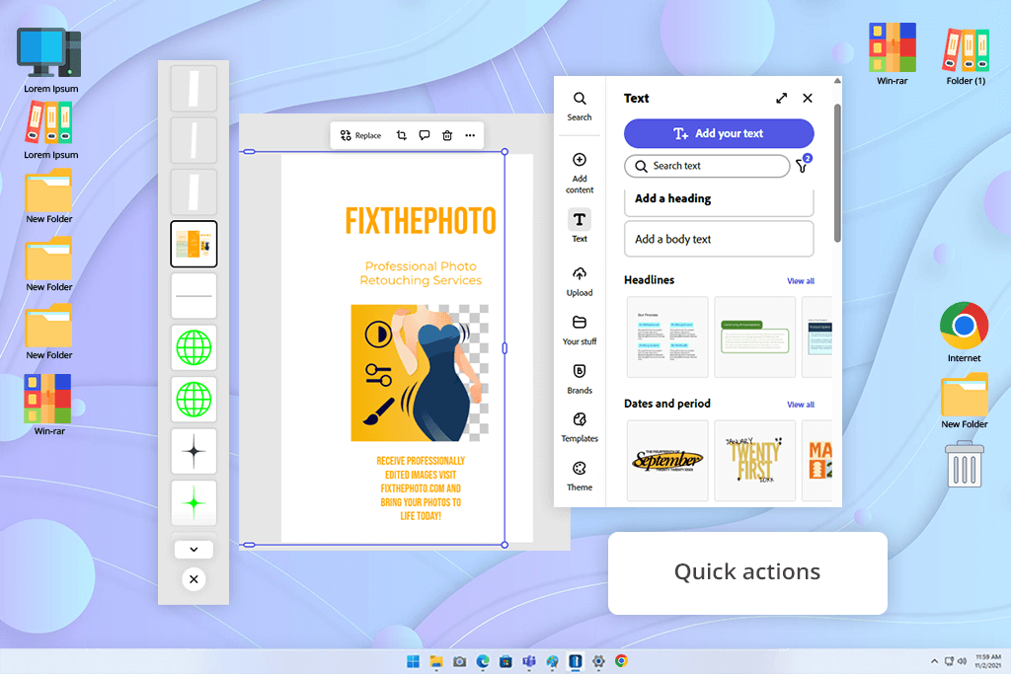Choose the September date text style

(667, 460)
